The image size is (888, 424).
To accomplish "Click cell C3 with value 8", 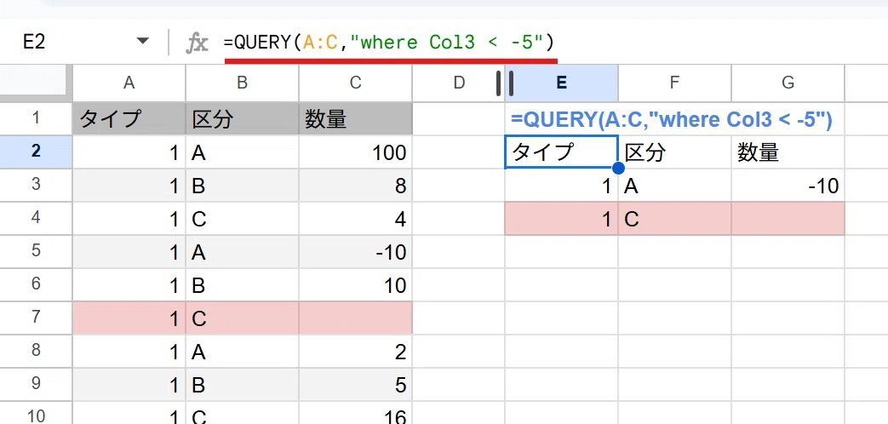I will click(356, 185).
